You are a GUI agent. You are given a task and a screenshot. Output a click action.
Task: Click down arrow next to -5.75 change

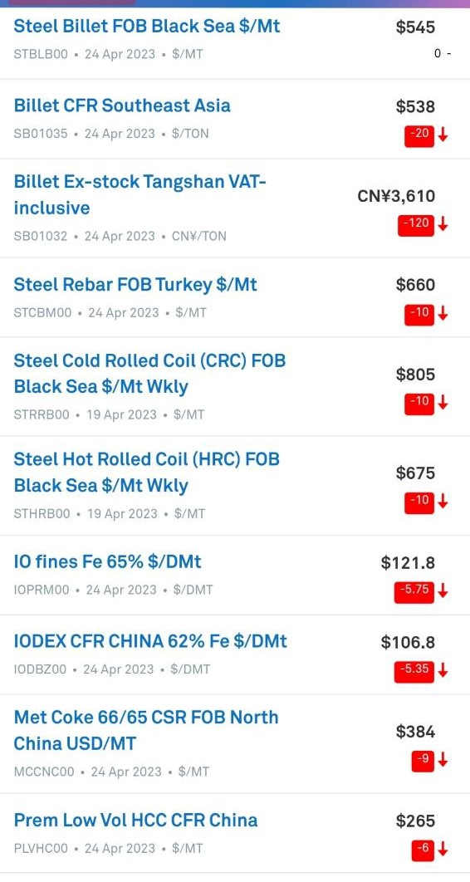coord(443,590)
